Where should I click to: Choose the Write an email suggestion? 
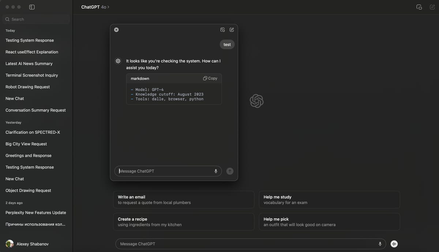click(x=184, y=199)
